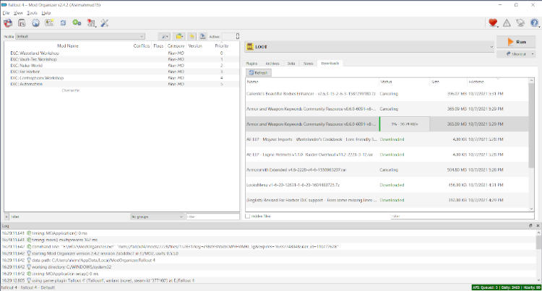Switch to the Data tab
The image size is (542, 291).
click(x=291, y=64)
